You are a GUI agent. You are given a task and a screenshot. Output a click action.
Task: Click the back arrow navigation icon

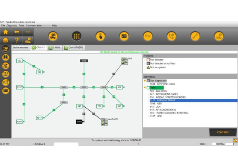tap(17, 32)
